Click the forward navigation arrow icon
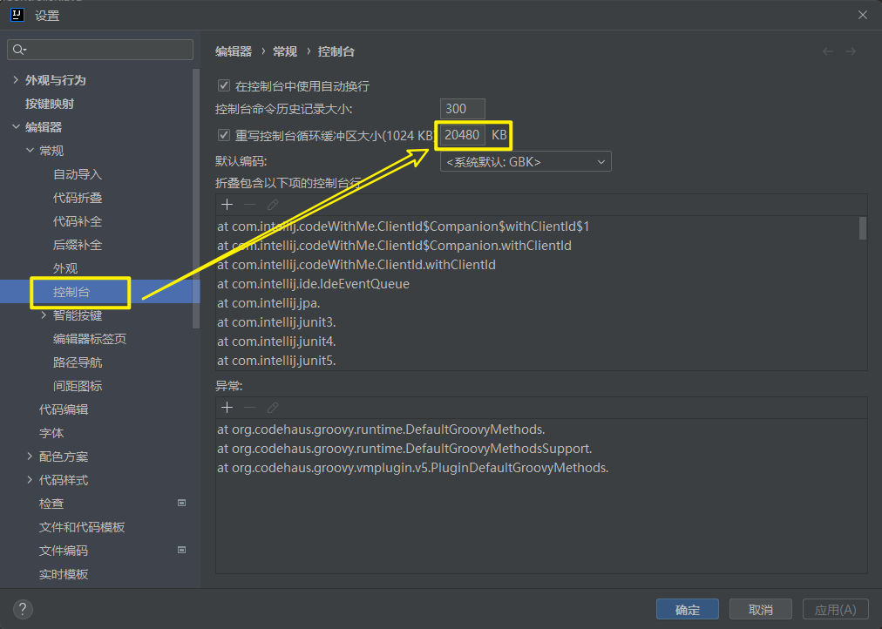This screenshot has width=882, height=629. 851,51
